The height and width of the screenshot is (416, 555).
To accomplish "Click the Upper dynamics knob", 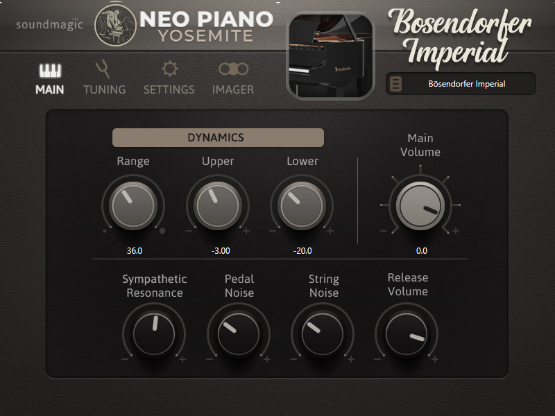I will pyautogui.click(x=218, y=205).
